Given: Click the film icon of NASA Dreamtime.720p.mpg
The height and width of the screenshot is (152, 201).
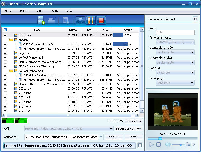Looking at the screenshot, I should click(16, 66).
